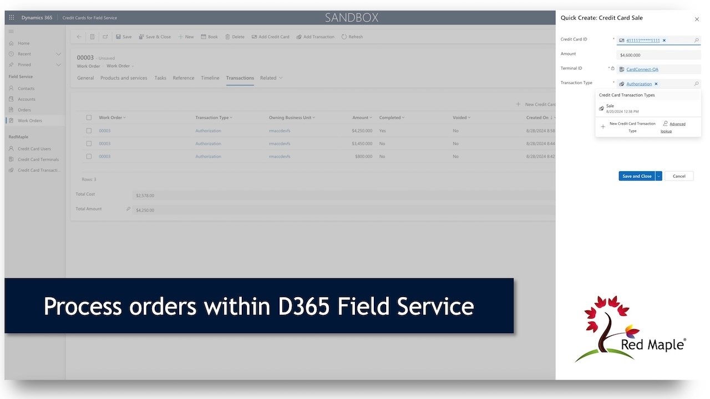Open the Work Order form selector dropdown
The height and width of the screenshot is (399, 710).
pyautogui.click(x=120, y=66)
